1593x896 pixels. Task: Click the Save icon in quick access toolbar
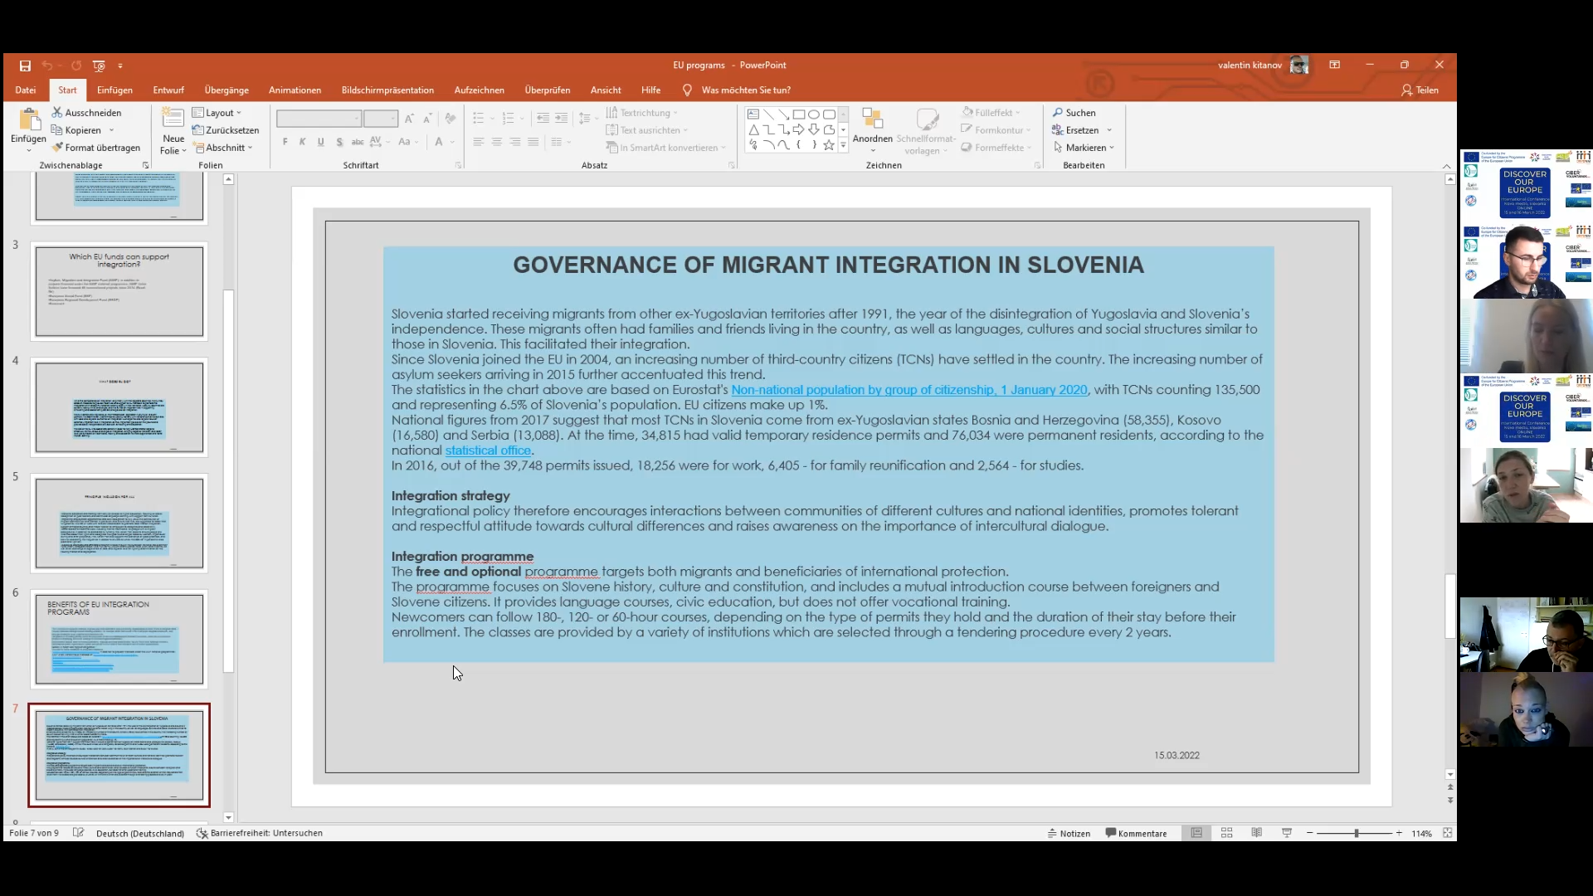tap(25, 66)
